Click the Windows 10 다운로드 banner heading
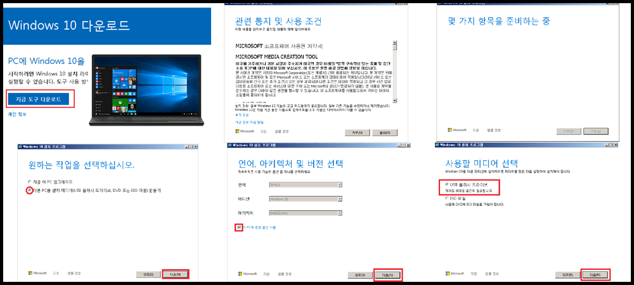The width and height of the screenshot is (634, 285). 68,25
